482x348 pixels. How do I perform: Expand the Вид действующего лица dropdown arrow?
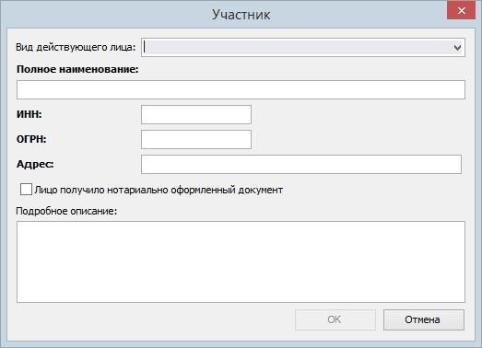(457, 48)
